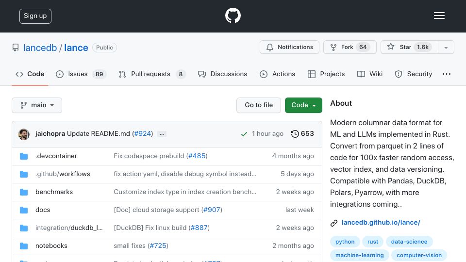Open the lance repository name link

coord(76,48)
